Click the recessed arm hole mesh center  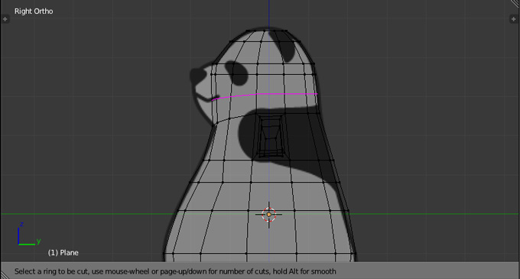click(x=271, y=136)
